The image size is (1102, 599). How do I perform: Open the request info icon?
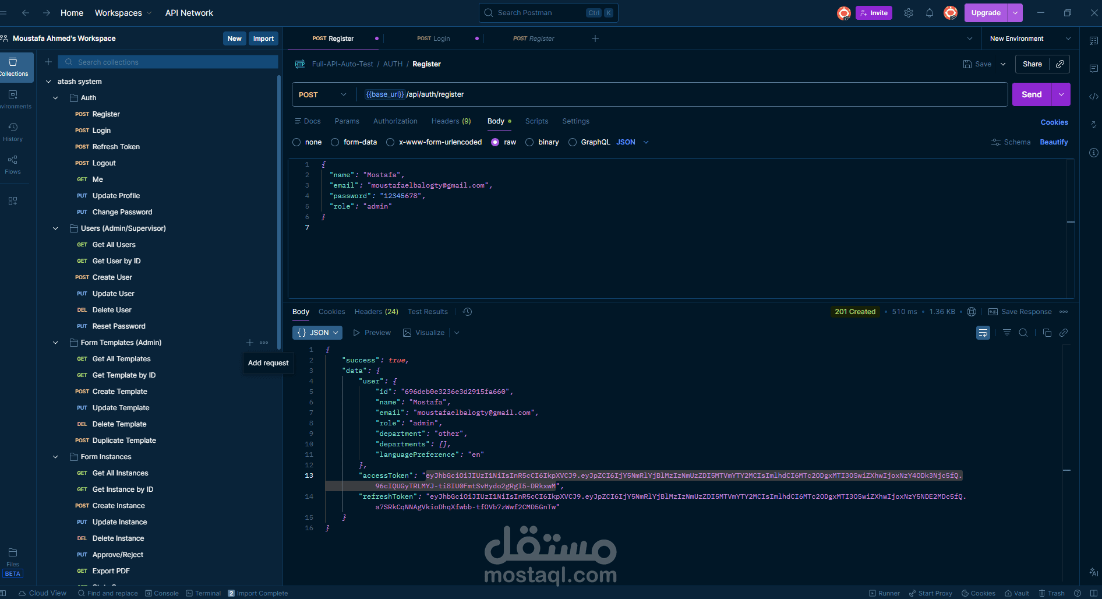point(1094,153)
